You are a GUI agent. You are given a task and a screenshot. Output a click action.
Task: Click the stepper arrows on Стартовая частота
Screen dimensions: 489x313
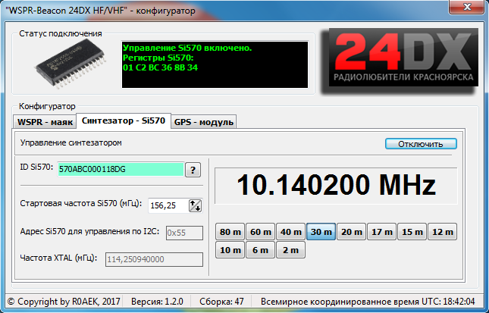coord(196,205)
